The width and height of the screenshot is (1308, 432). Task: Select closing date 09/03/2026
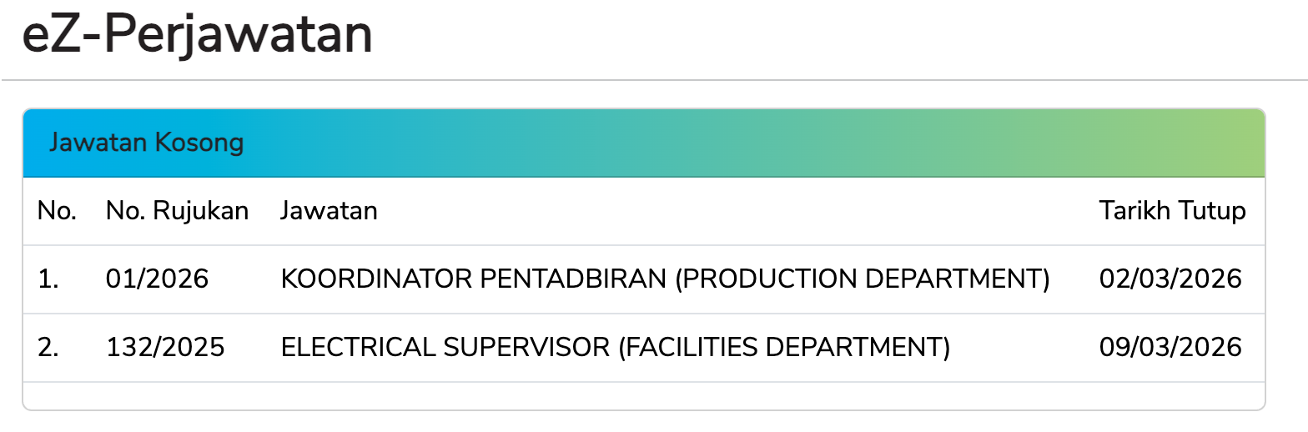[1170, 348]
